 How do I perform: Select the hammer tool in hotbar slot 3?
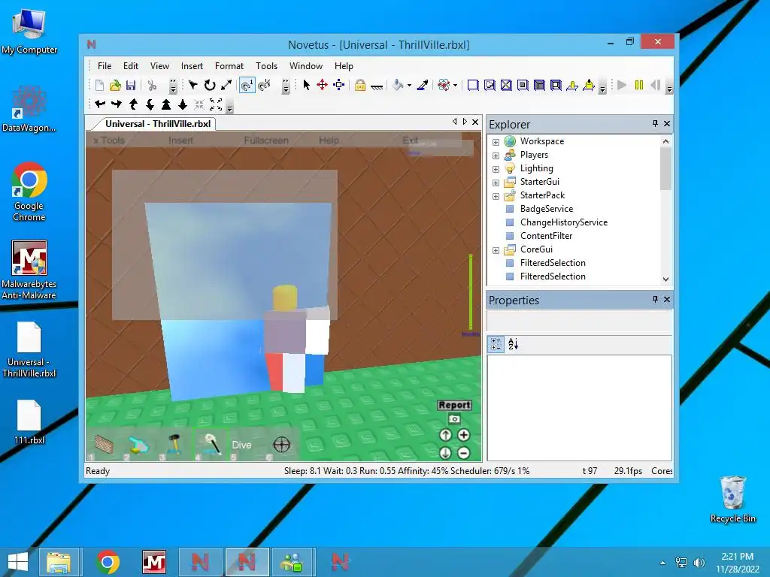[x=174, y=445]
